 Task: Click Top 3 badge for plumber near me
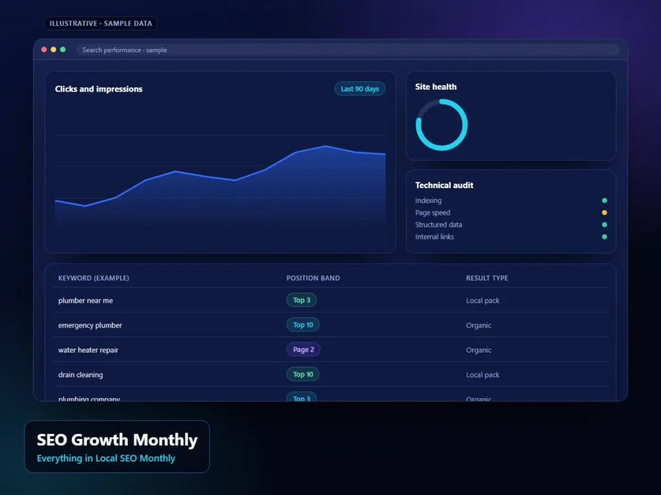pos(301,300)
